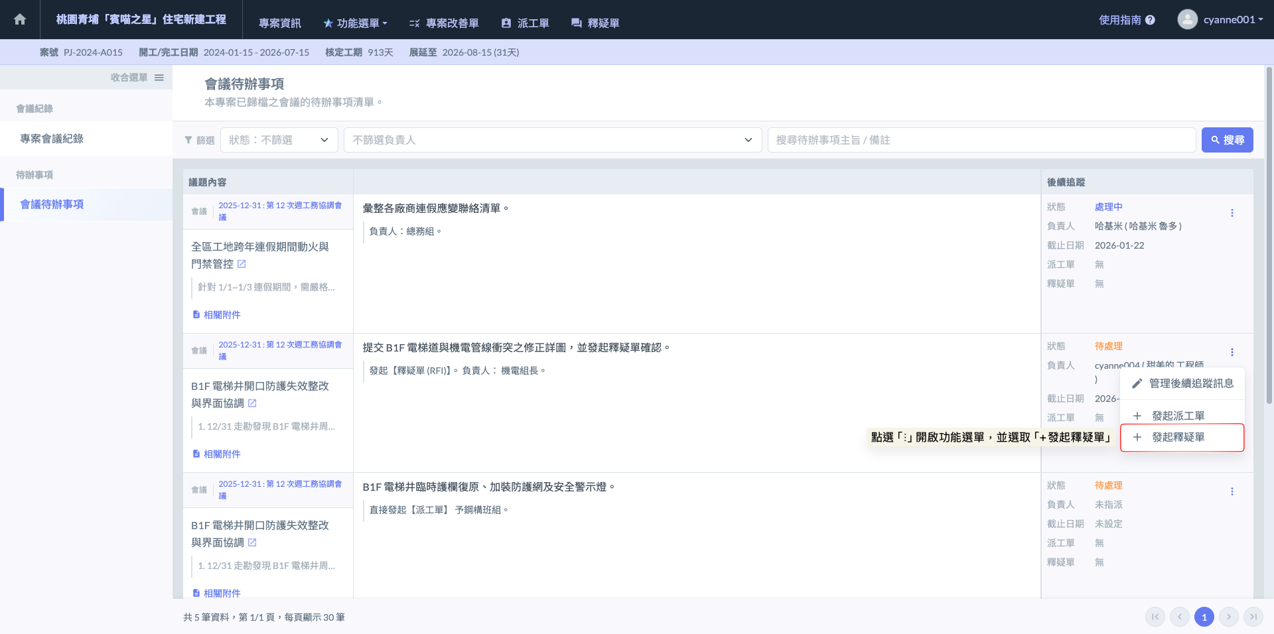The image size is (1274, 634).
Task: Go to last page arrow
Action: pos(1253,617)
